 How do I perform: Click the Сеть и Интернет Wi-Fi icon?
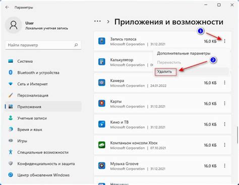coord(11,84)
